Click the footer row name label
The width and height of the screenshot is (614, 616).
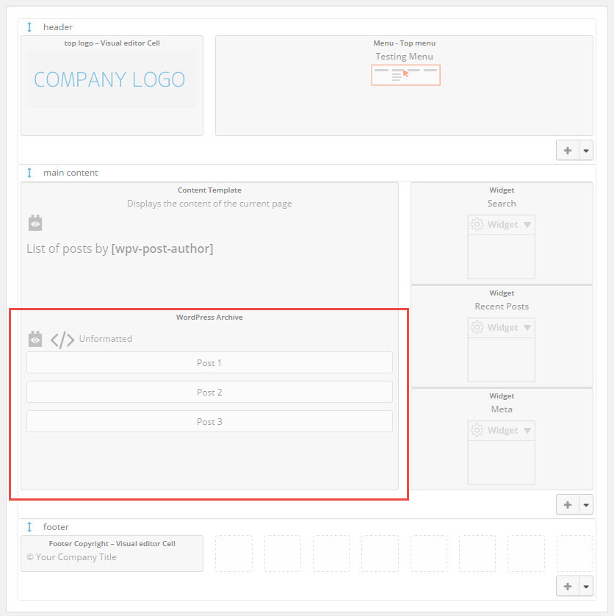pos(56,527)
